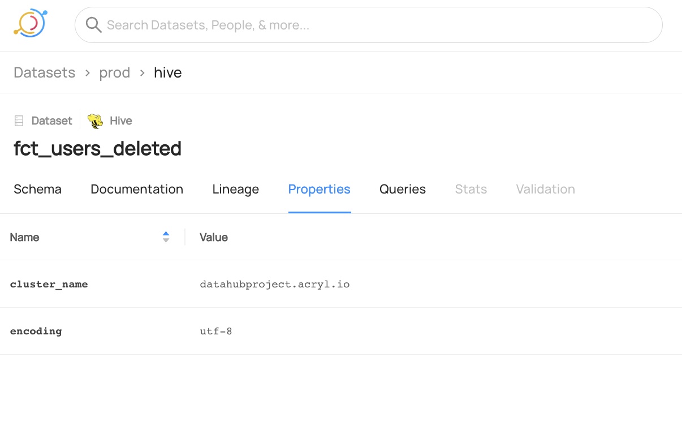Click the sort control to reorder property names
682x430 pixels.
tap(166, 236)
